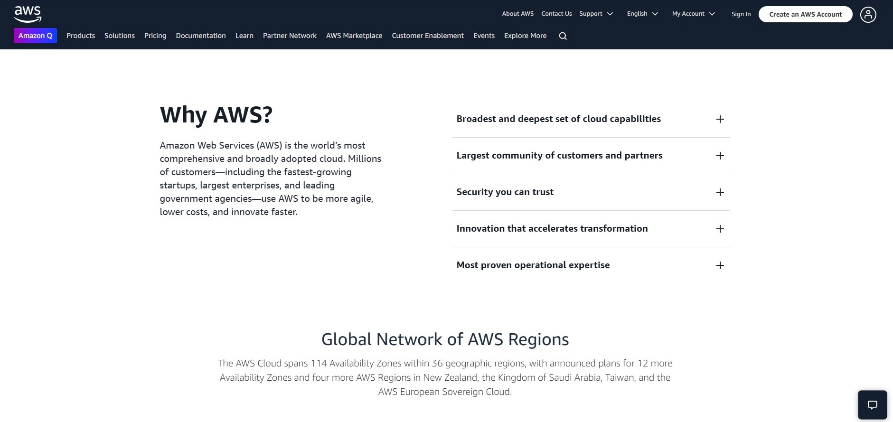Open the My Account dropdown
This screenshot has height=422, width=893.
[694, 14]
